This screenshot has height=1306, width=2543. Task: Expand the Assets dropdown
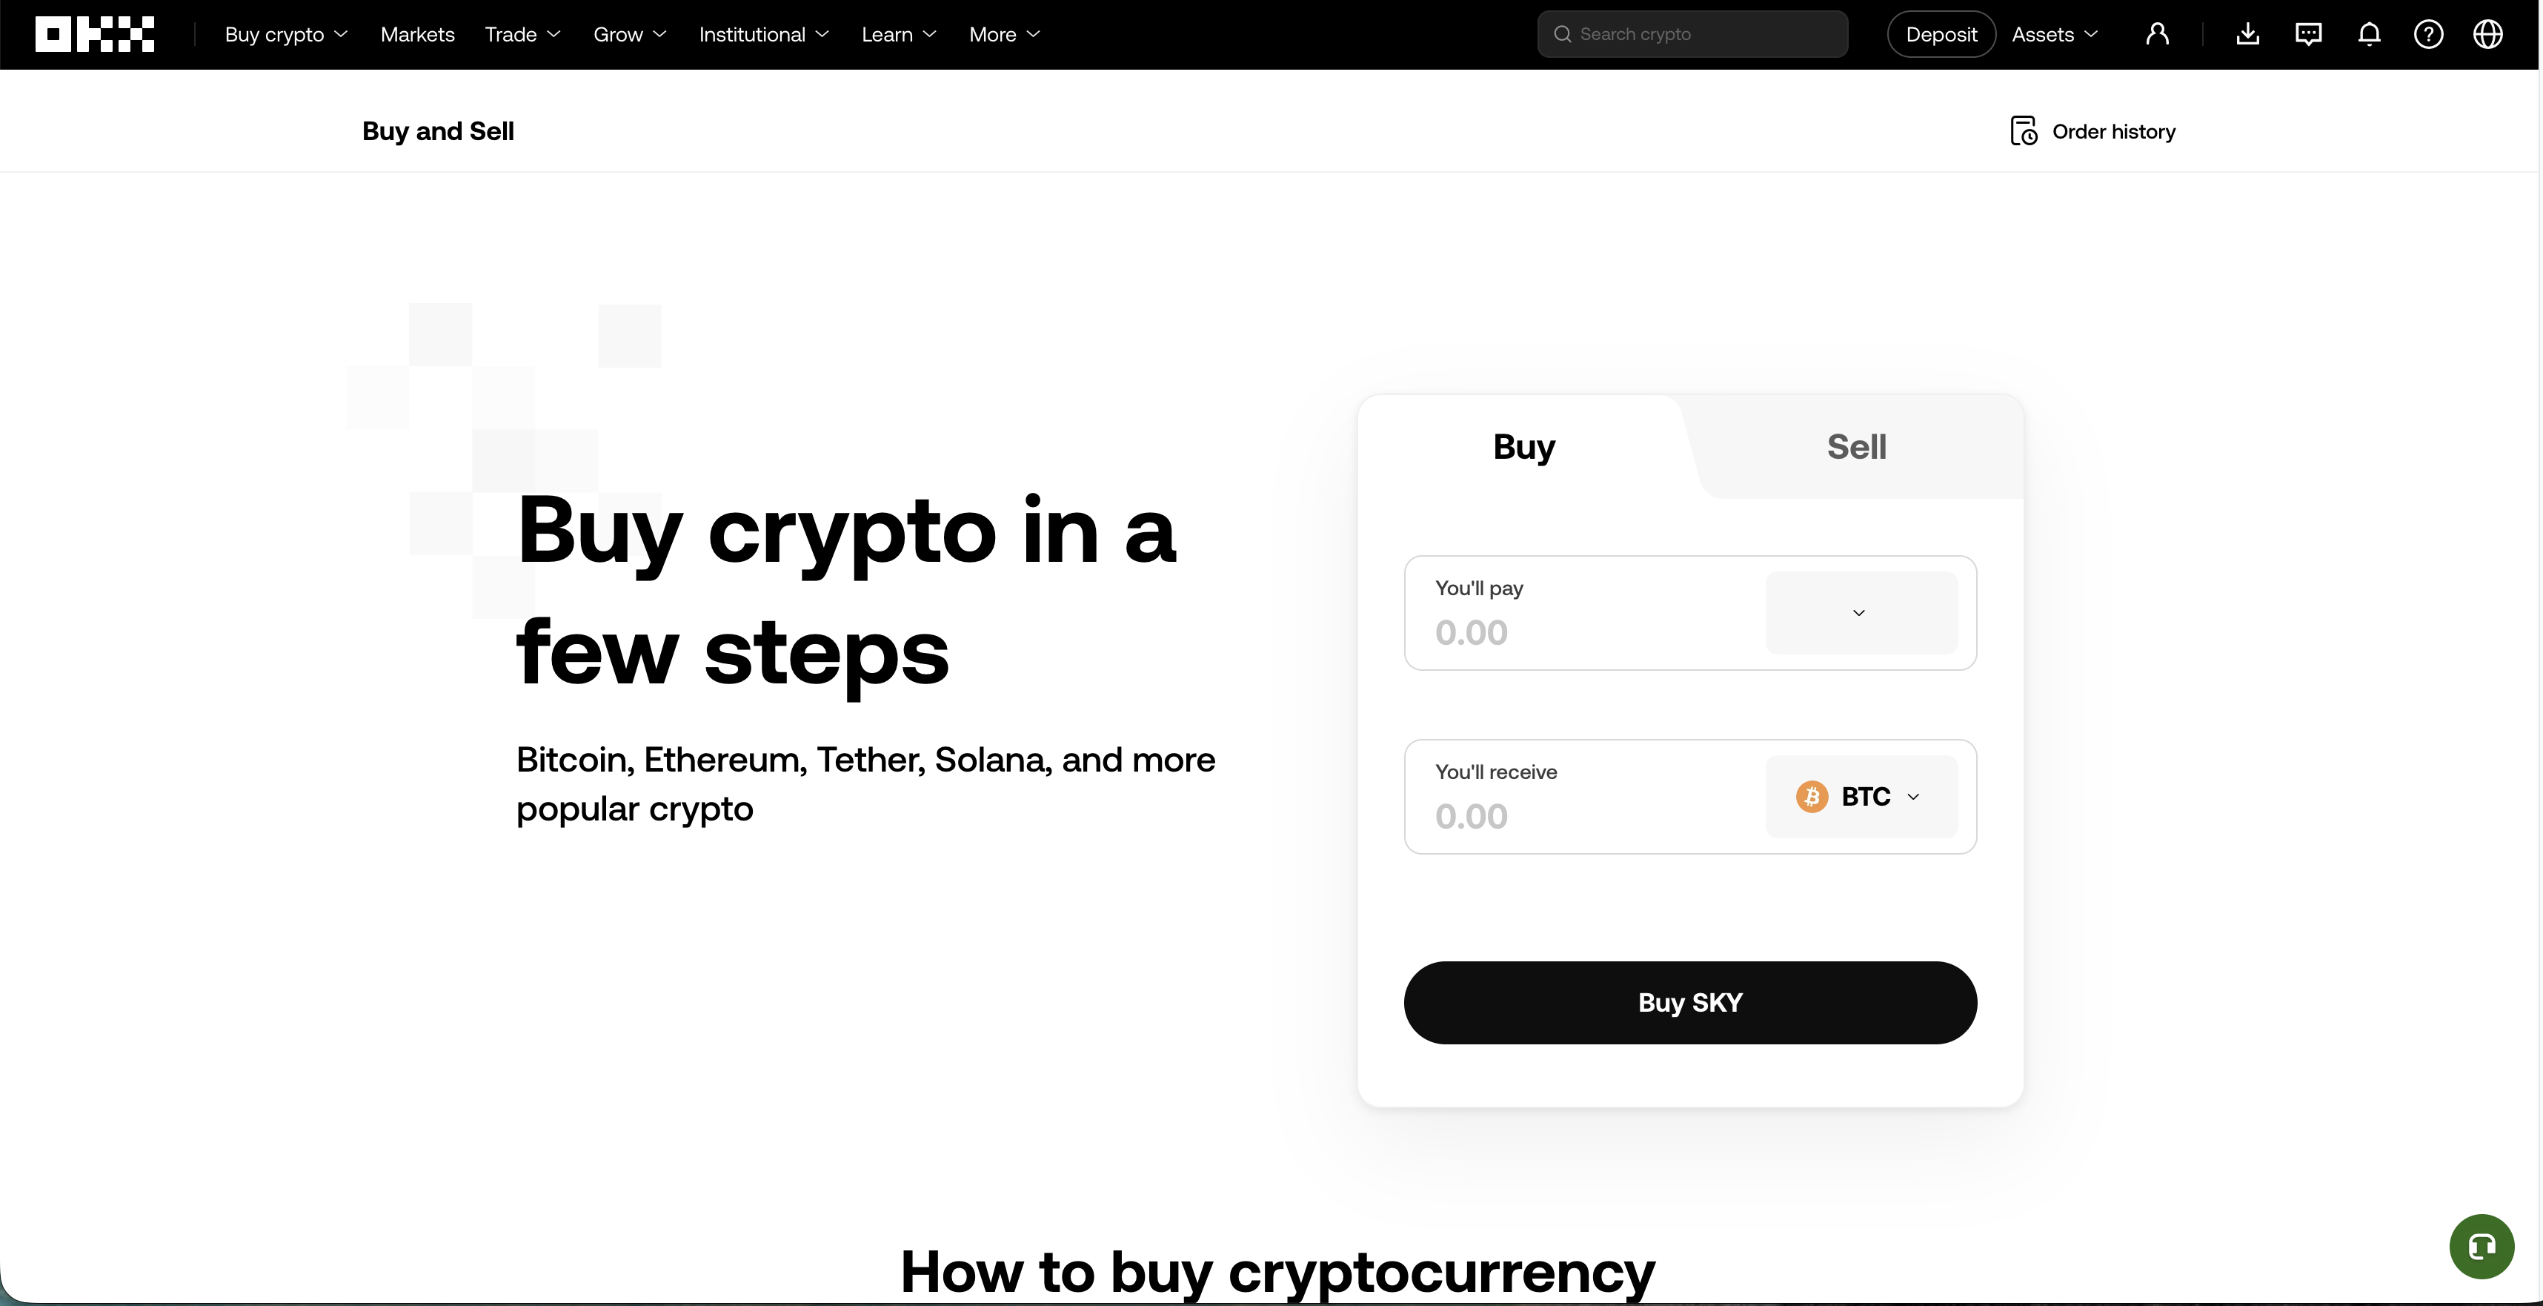click(2053, 33)
